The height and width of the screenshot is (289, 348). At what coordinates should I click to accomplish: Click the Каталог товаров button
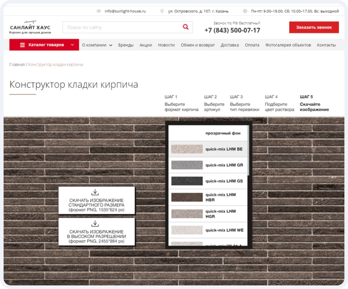(44, 45)
